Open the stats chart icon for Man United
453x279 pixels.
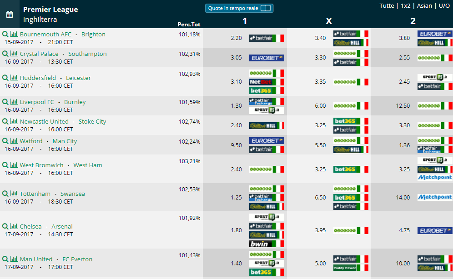click(14, 259)
